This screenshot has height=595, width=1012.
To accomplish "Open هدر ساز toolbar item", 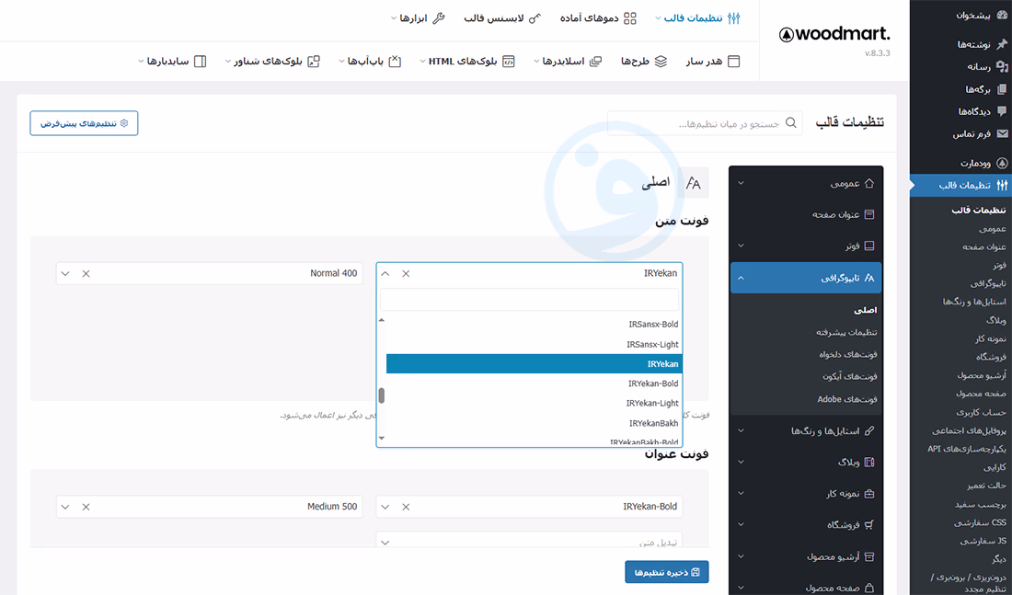I will click(713, 62).
